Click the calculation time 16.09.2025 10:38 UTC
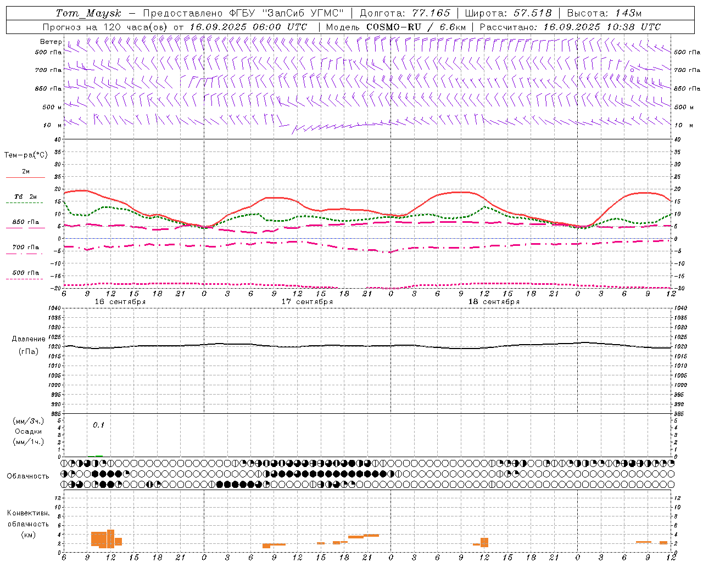Image resolution: width=703 pixels, height=562 pixels. 602,27
